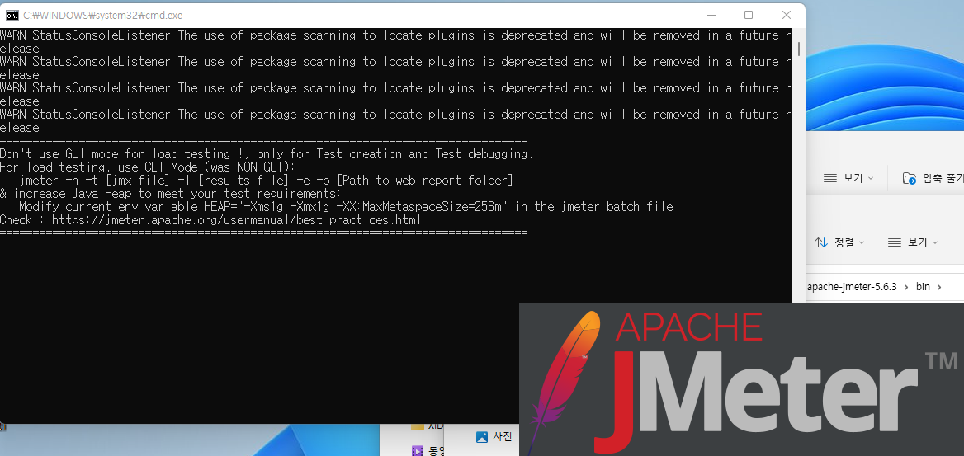The width and height of the screenshot is (964, 456).
Task: Open the 정렬 sort dropdown in Explorer
Action: [839, 242]
